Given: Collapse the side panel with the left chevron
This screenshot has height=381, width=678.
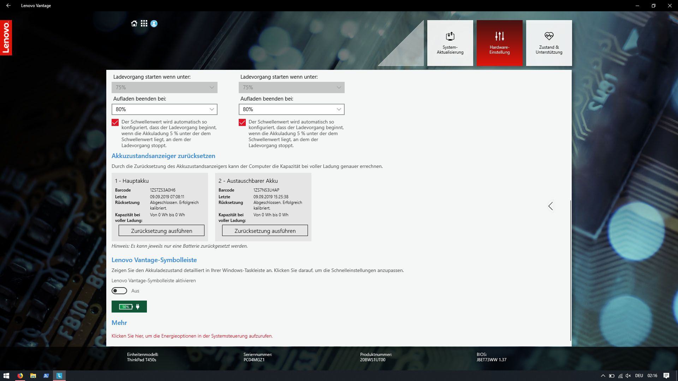Looking at the screenshot, I should tap(551, 206).
